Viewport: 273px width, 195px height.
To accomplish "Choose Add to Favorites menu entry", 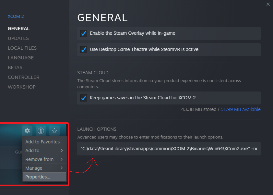I will [42, 142].
